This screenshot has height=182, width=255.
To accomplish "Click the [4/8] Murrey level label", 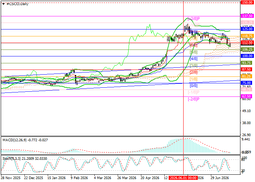I will [193, 59].
